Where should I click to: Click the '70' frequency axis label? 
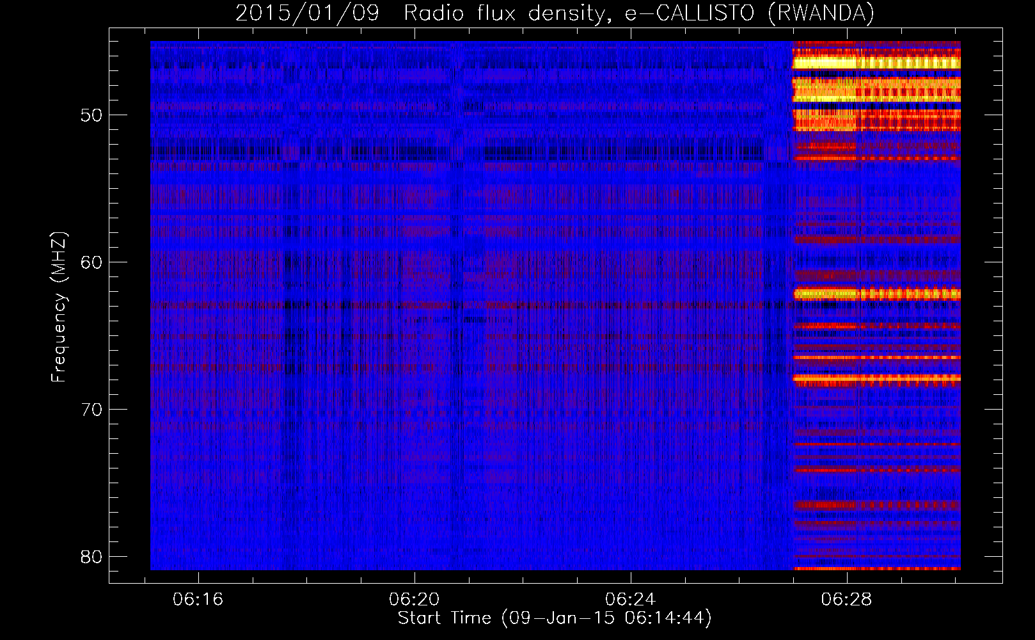pos(91,410)
